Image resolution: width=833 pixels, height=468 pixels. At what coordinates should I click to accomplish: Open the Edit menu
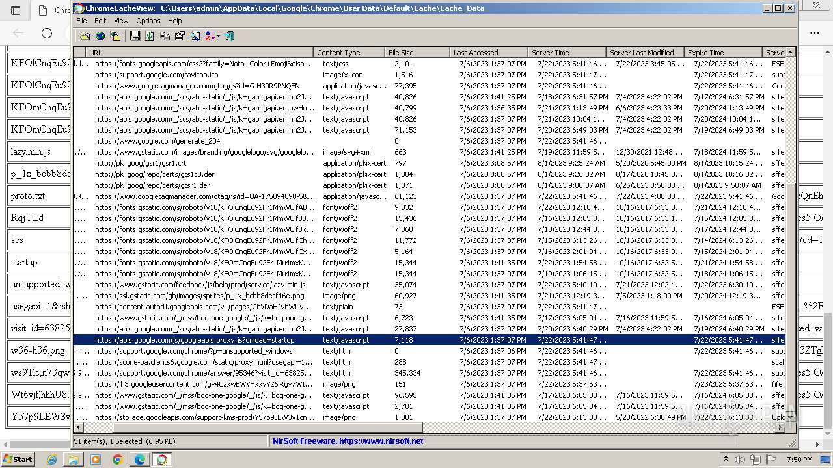(100, 21)
